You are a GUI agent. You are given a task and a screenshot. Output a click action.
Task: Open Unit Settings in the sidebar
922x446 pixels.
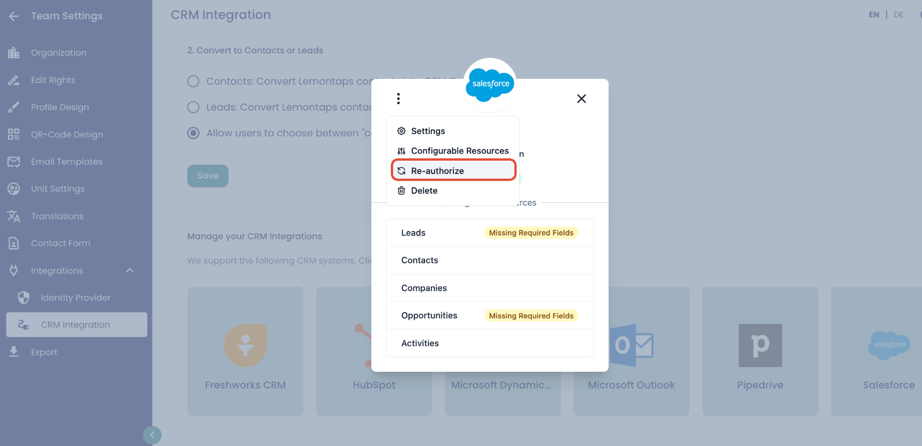pos(57,189)
